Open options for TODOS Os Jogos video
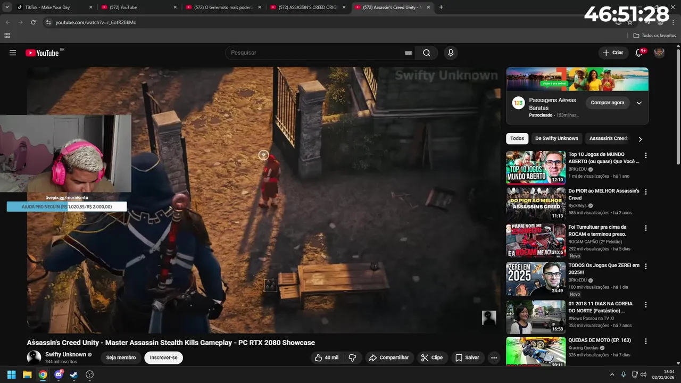 (646, 266)
